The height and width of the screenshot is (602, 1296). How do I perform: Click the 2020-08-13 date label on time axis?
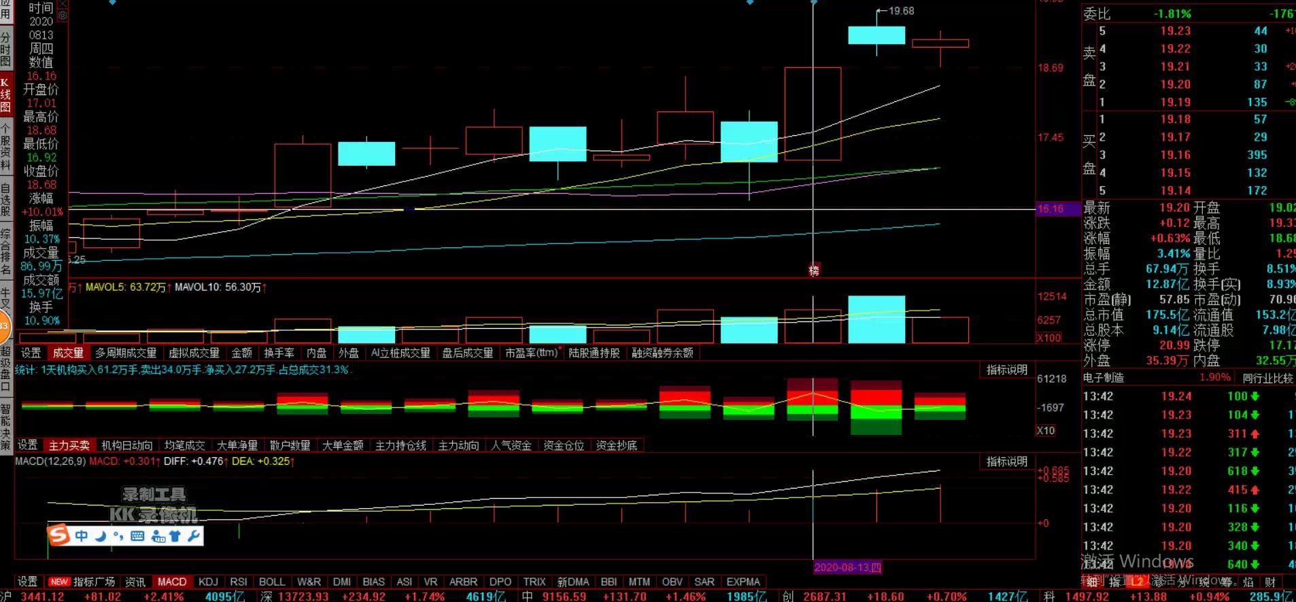pyautogui.click(x=847, y=567)
